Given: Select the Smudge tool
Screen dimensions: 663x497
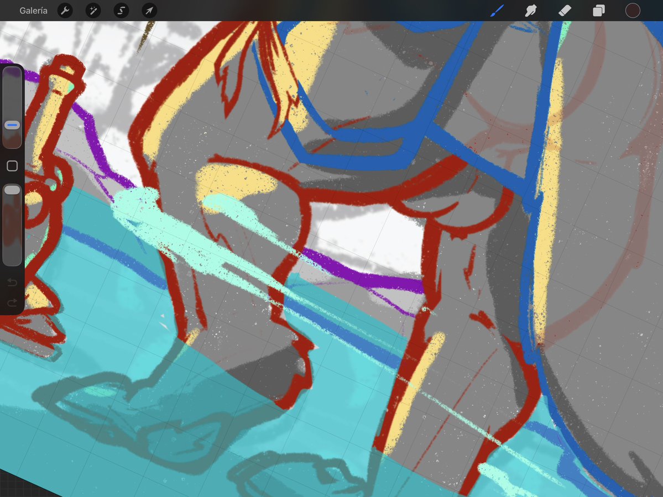Looking at the screenshot, I should coord(531,11).
